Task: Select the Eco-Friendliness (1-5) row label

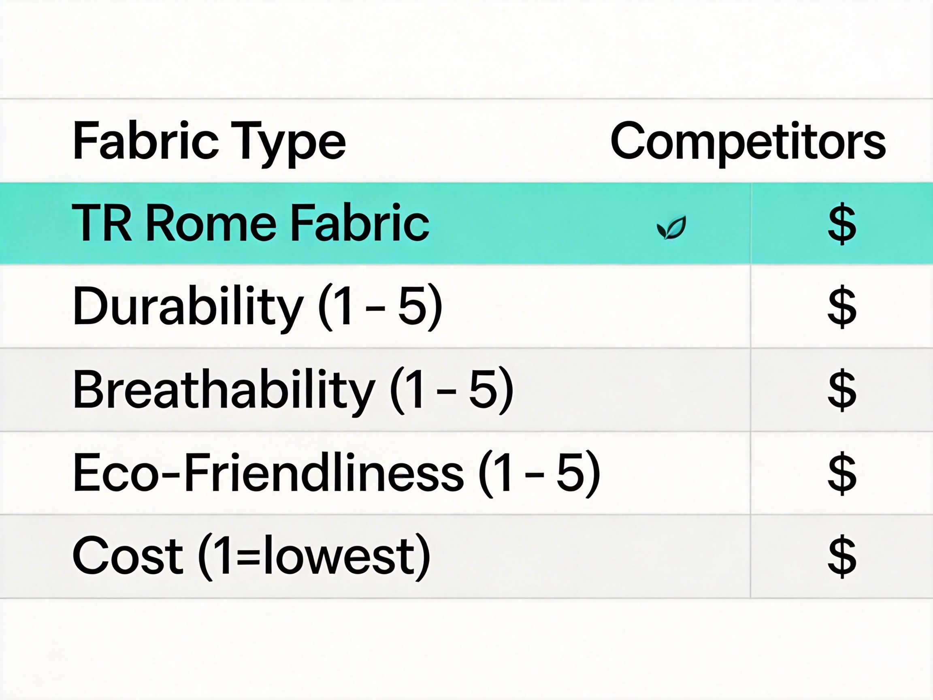Action: [x=336, y=473]
